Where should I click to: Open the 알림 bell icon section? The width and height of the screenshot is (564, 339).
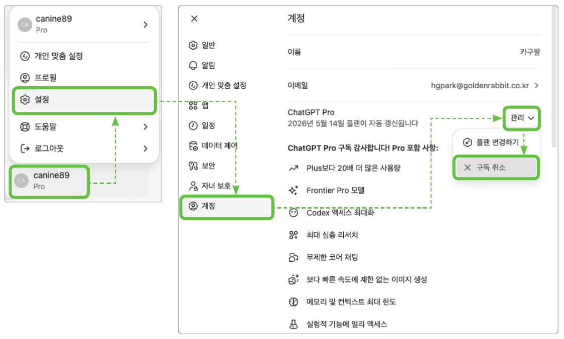tap(193, 65)
